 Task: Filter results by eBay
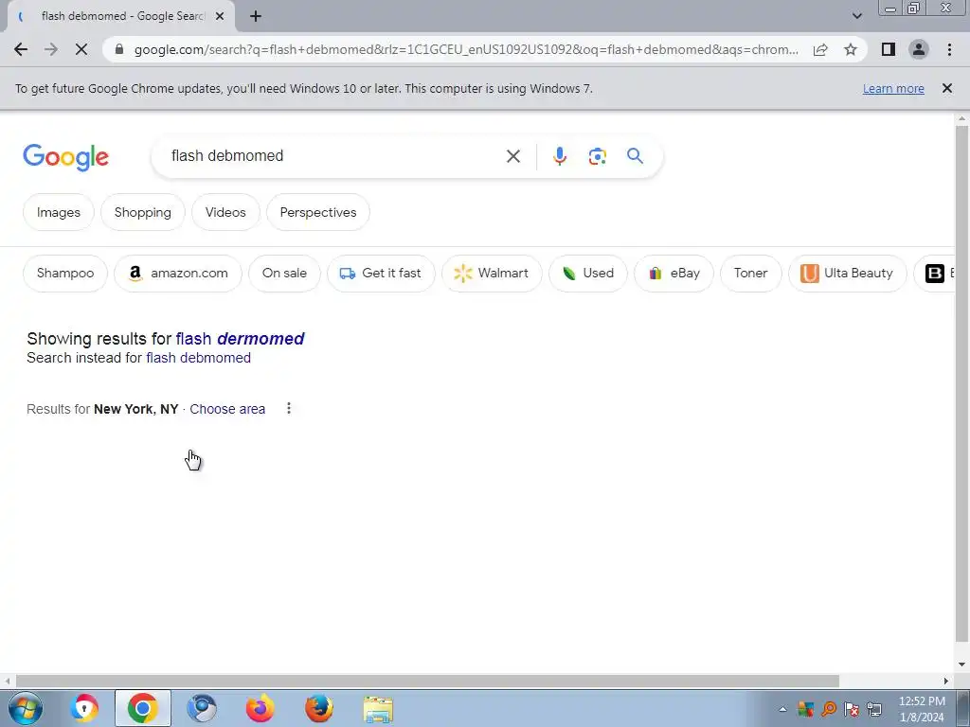[x=674, y=274]
